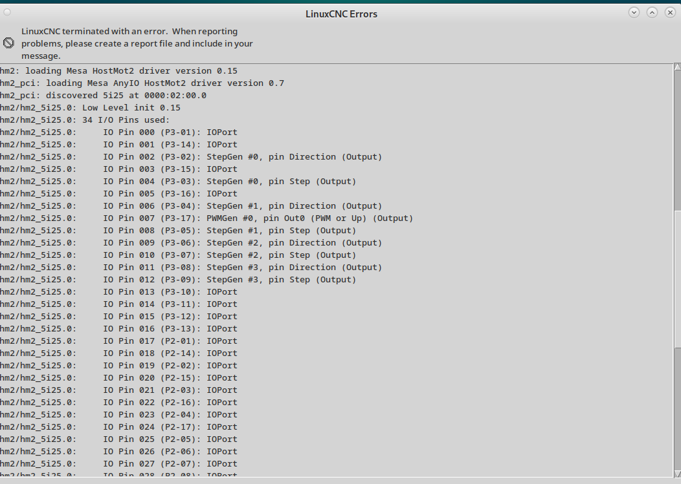Viewport: 681px width, 484px height.
Task: Click the IO Pin 017 (P2-01) line
Action: 118,341
